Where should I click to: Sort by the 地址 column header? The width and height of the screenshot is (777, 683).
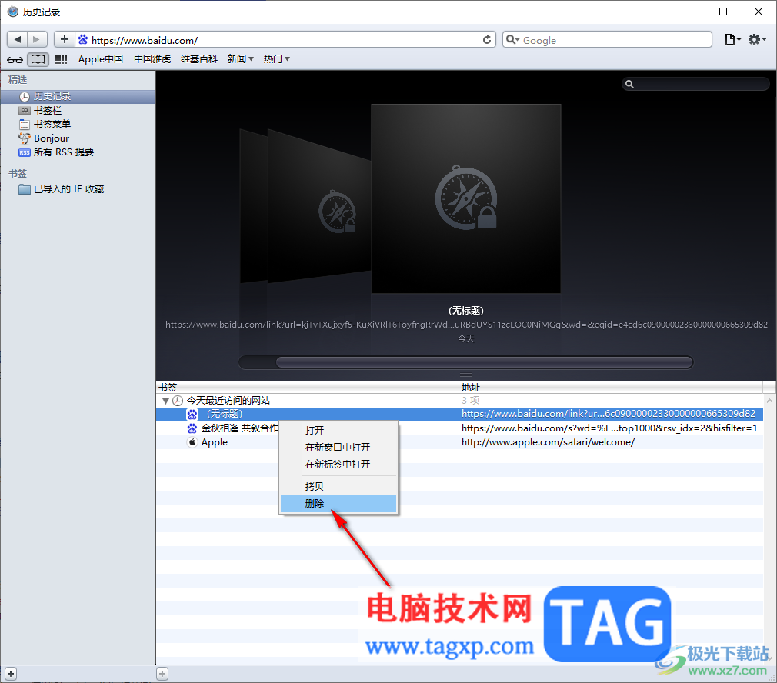pos(611,387)
